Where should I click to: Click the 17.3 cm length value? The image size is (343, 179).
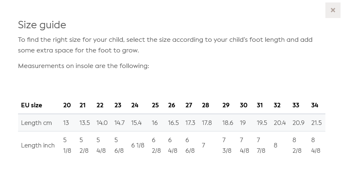pos(190,123)
